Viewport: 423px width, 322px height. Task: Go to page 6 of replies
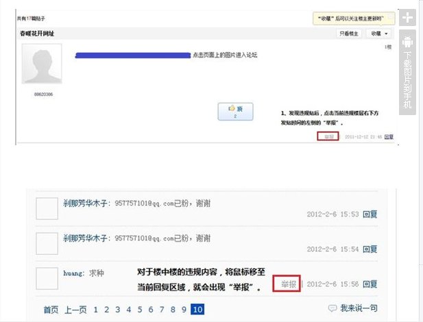151,310
